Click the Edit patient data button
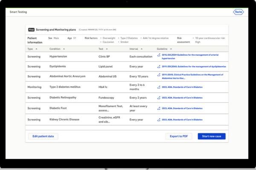 (43, 136)
